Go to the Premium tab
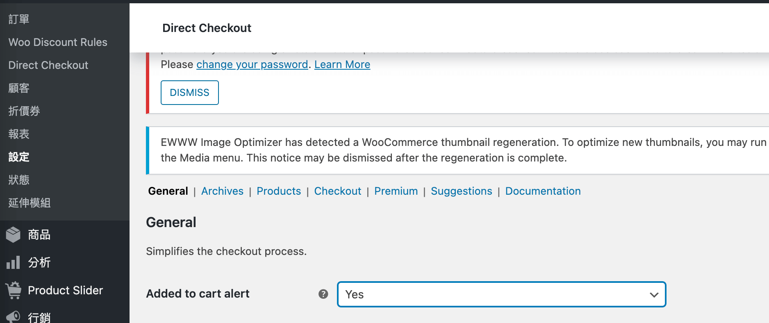Image resolution: width=769 pixels, height=323 pixels. 396,191
